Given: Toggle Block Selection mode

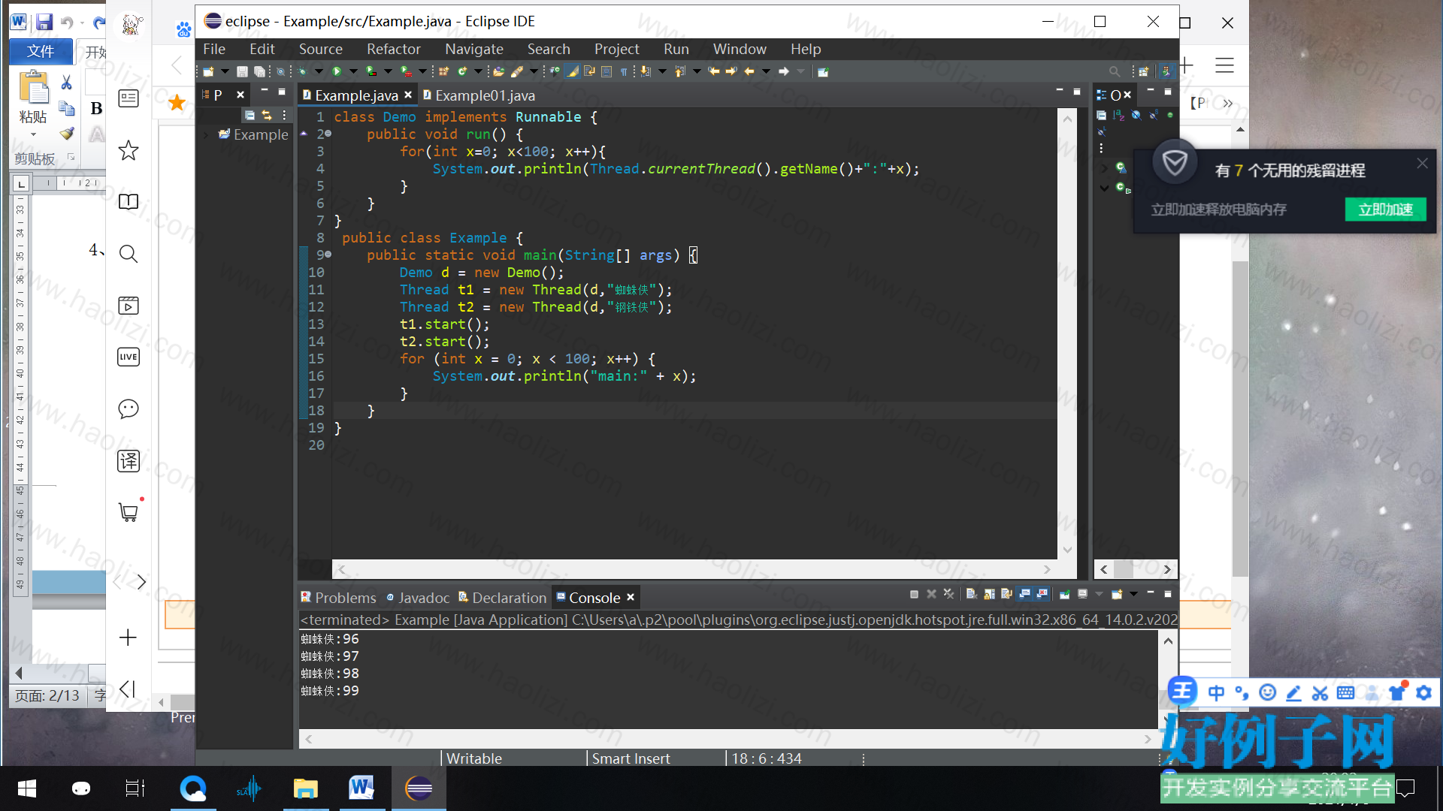Looking at the screenshot, I should coord(607,71).
